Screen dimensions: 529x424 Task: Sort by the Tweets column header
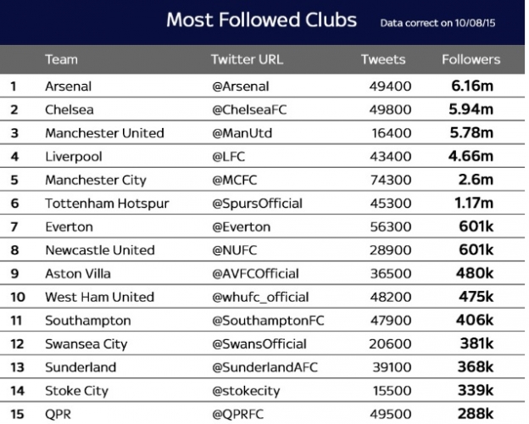click(x=382, y=60)
